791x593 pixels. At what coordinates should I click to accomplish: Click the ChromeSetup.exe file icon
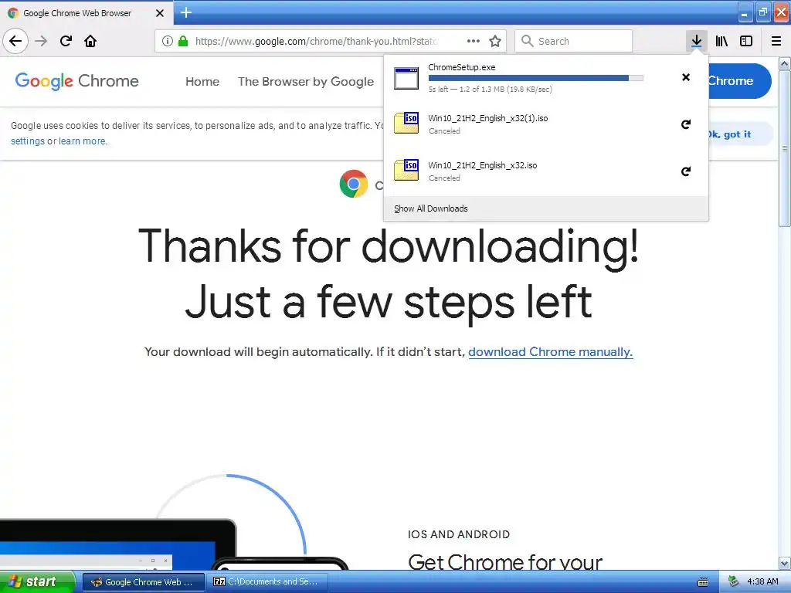(x=406, y=78)
